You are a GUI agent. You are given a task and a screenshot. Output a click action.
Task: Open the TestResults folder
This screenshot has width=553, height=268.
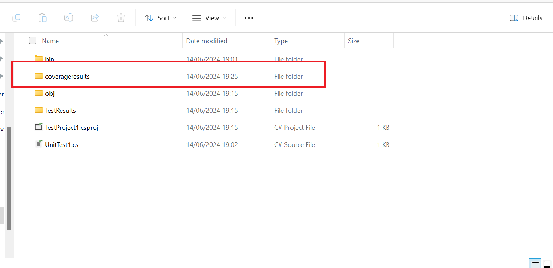pos(60,110)
